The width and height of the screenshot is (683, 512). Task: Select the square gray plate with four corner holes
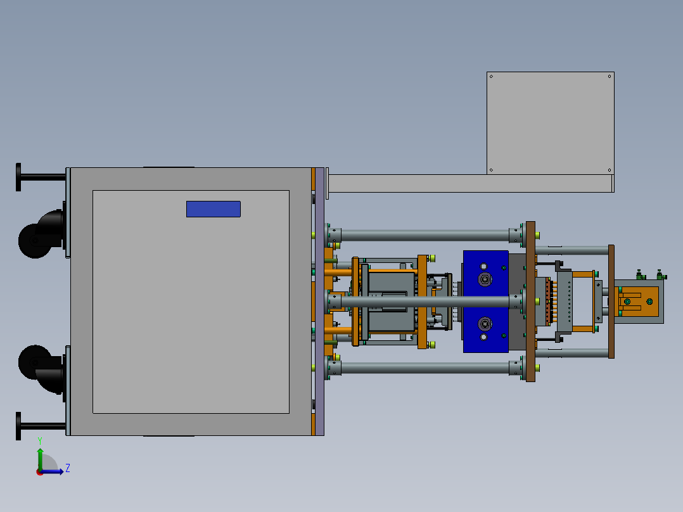pos(550,124)
